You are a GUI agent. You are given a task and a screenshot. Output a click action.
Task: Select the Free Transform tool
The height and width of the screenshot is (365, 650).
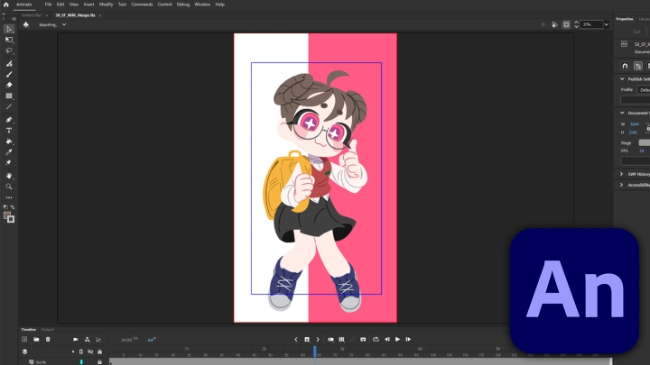[9, 40]
